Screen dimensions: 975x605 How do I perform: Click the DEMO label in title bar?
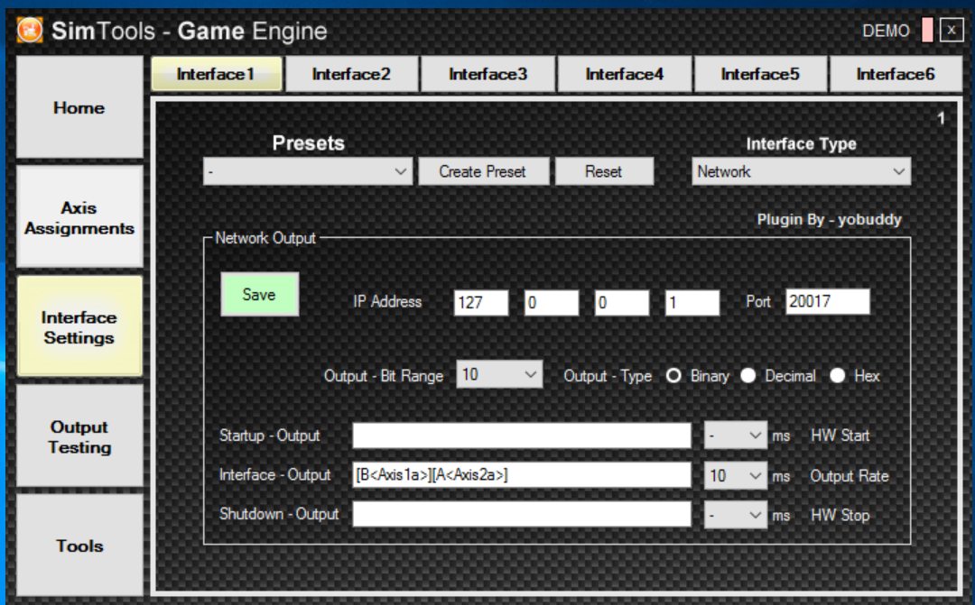(886, 31)
